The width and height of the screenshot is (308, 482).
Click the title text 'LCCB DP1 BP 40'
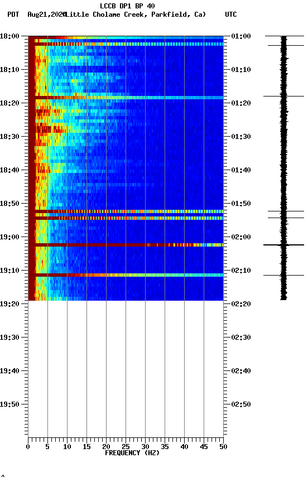[127, 6]
